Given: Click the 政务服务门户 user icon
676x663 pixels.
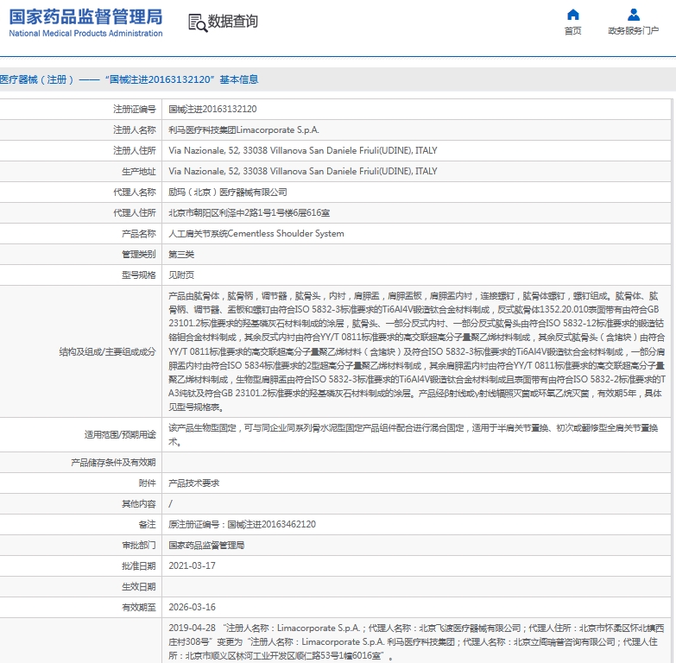Looking at the screenshot, I should (x=634, y=15).
